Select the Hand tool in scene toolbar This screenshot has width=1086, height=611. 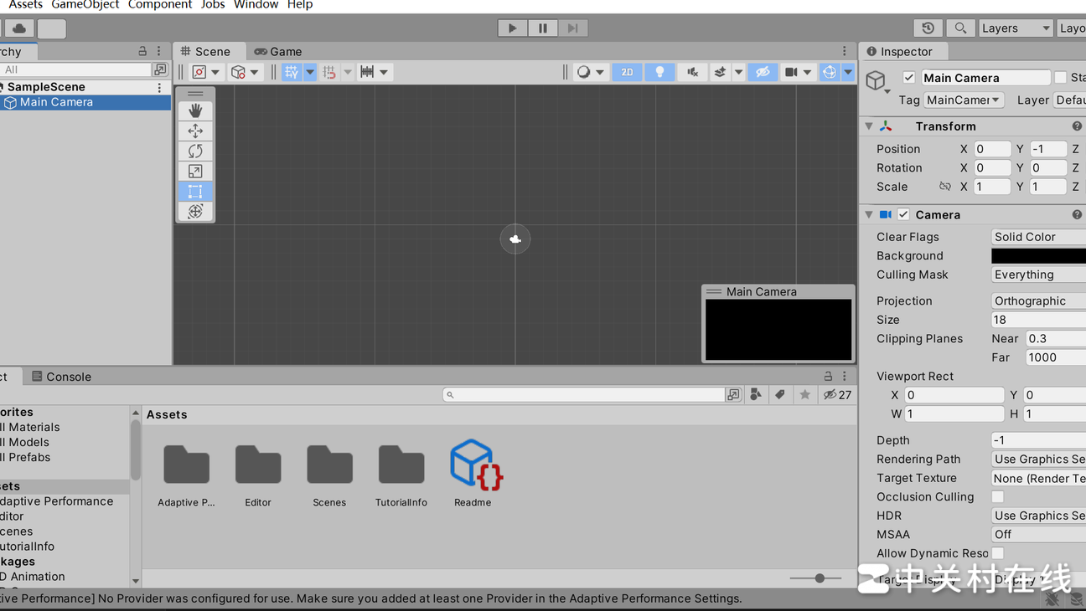pyautogui.click(x=195, y=110)
